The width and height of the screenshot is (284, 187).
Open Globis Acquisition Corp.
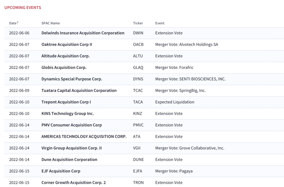pos(64,68)
